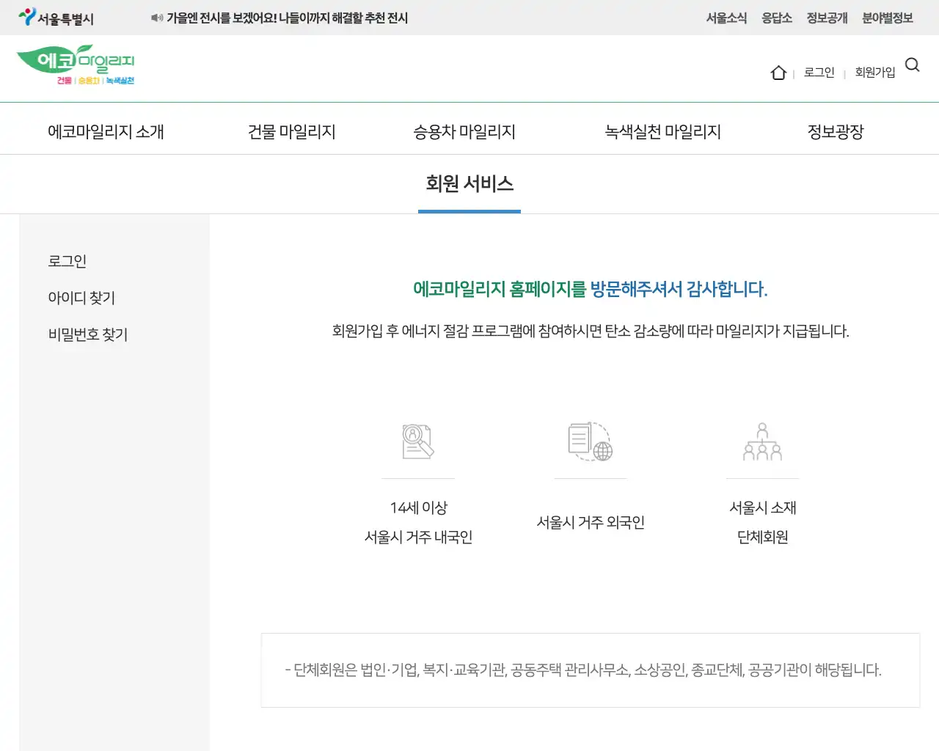
Task: Click the 서울시 소재 단체회원 label
Action: click(762, 522)
